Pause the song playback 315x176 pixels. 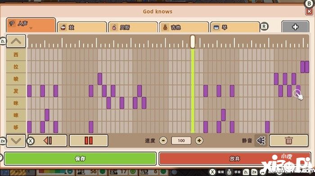[89, 141]
